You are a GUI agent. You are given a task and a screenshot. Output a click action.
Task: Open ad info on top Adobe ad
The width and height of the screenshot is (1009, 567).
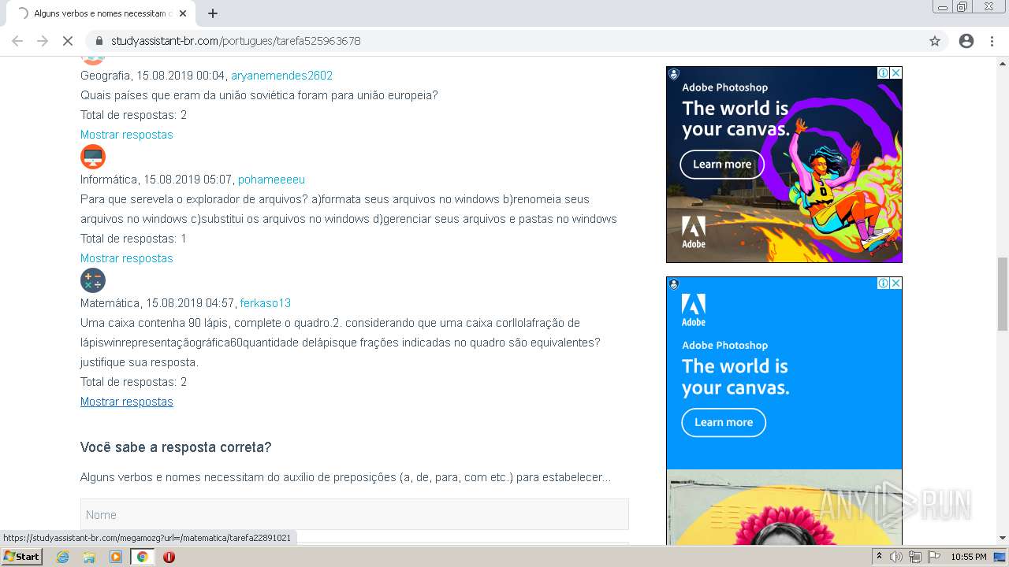click(884, 73)
